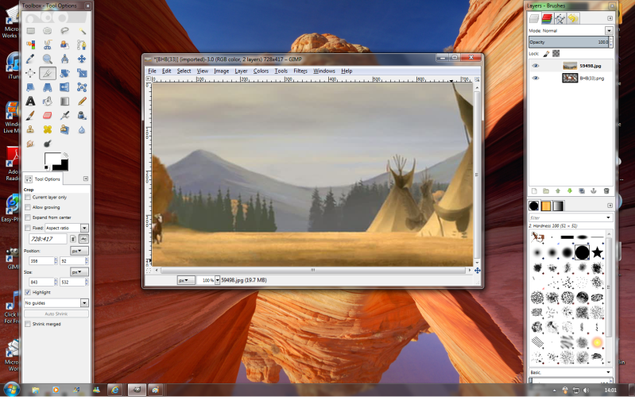Select the Crop tool in toolbox

pyautogui.click(x=48, y=73)
